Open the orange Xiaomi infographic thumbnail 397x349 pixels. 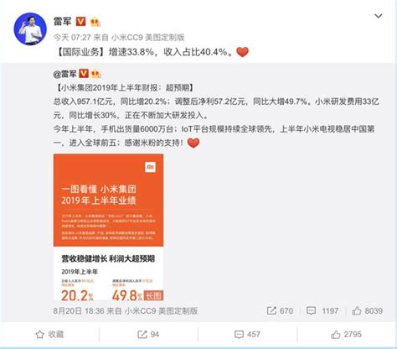(x=108, y=227)
